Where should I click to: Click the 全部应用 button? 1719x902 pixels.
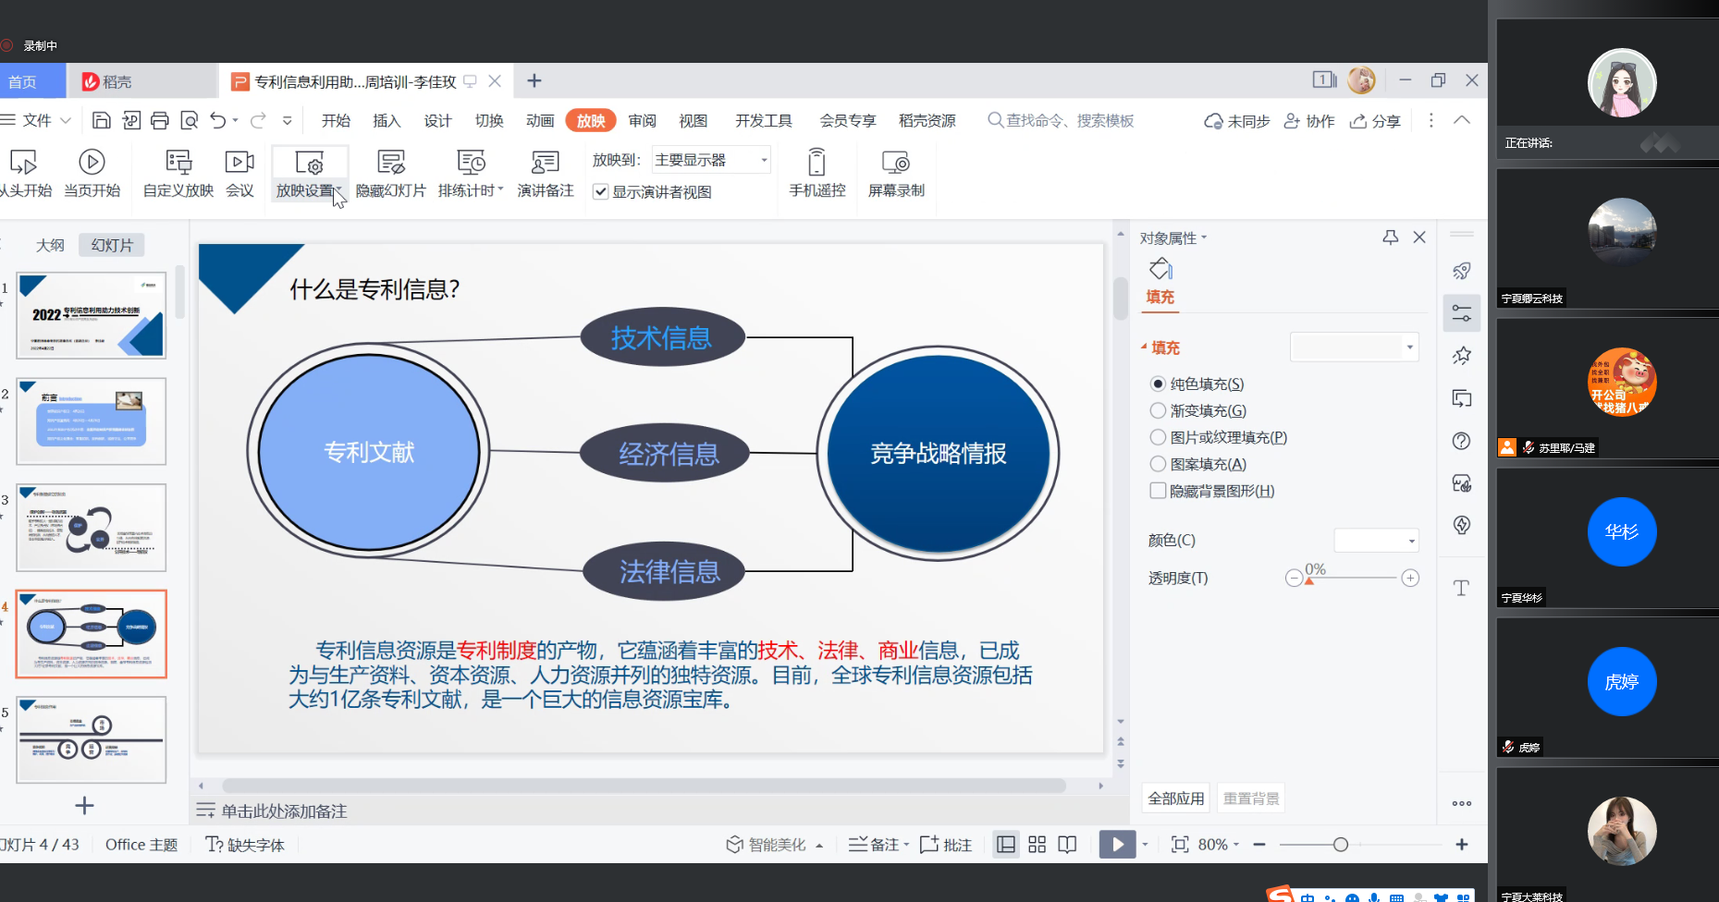1174,797
